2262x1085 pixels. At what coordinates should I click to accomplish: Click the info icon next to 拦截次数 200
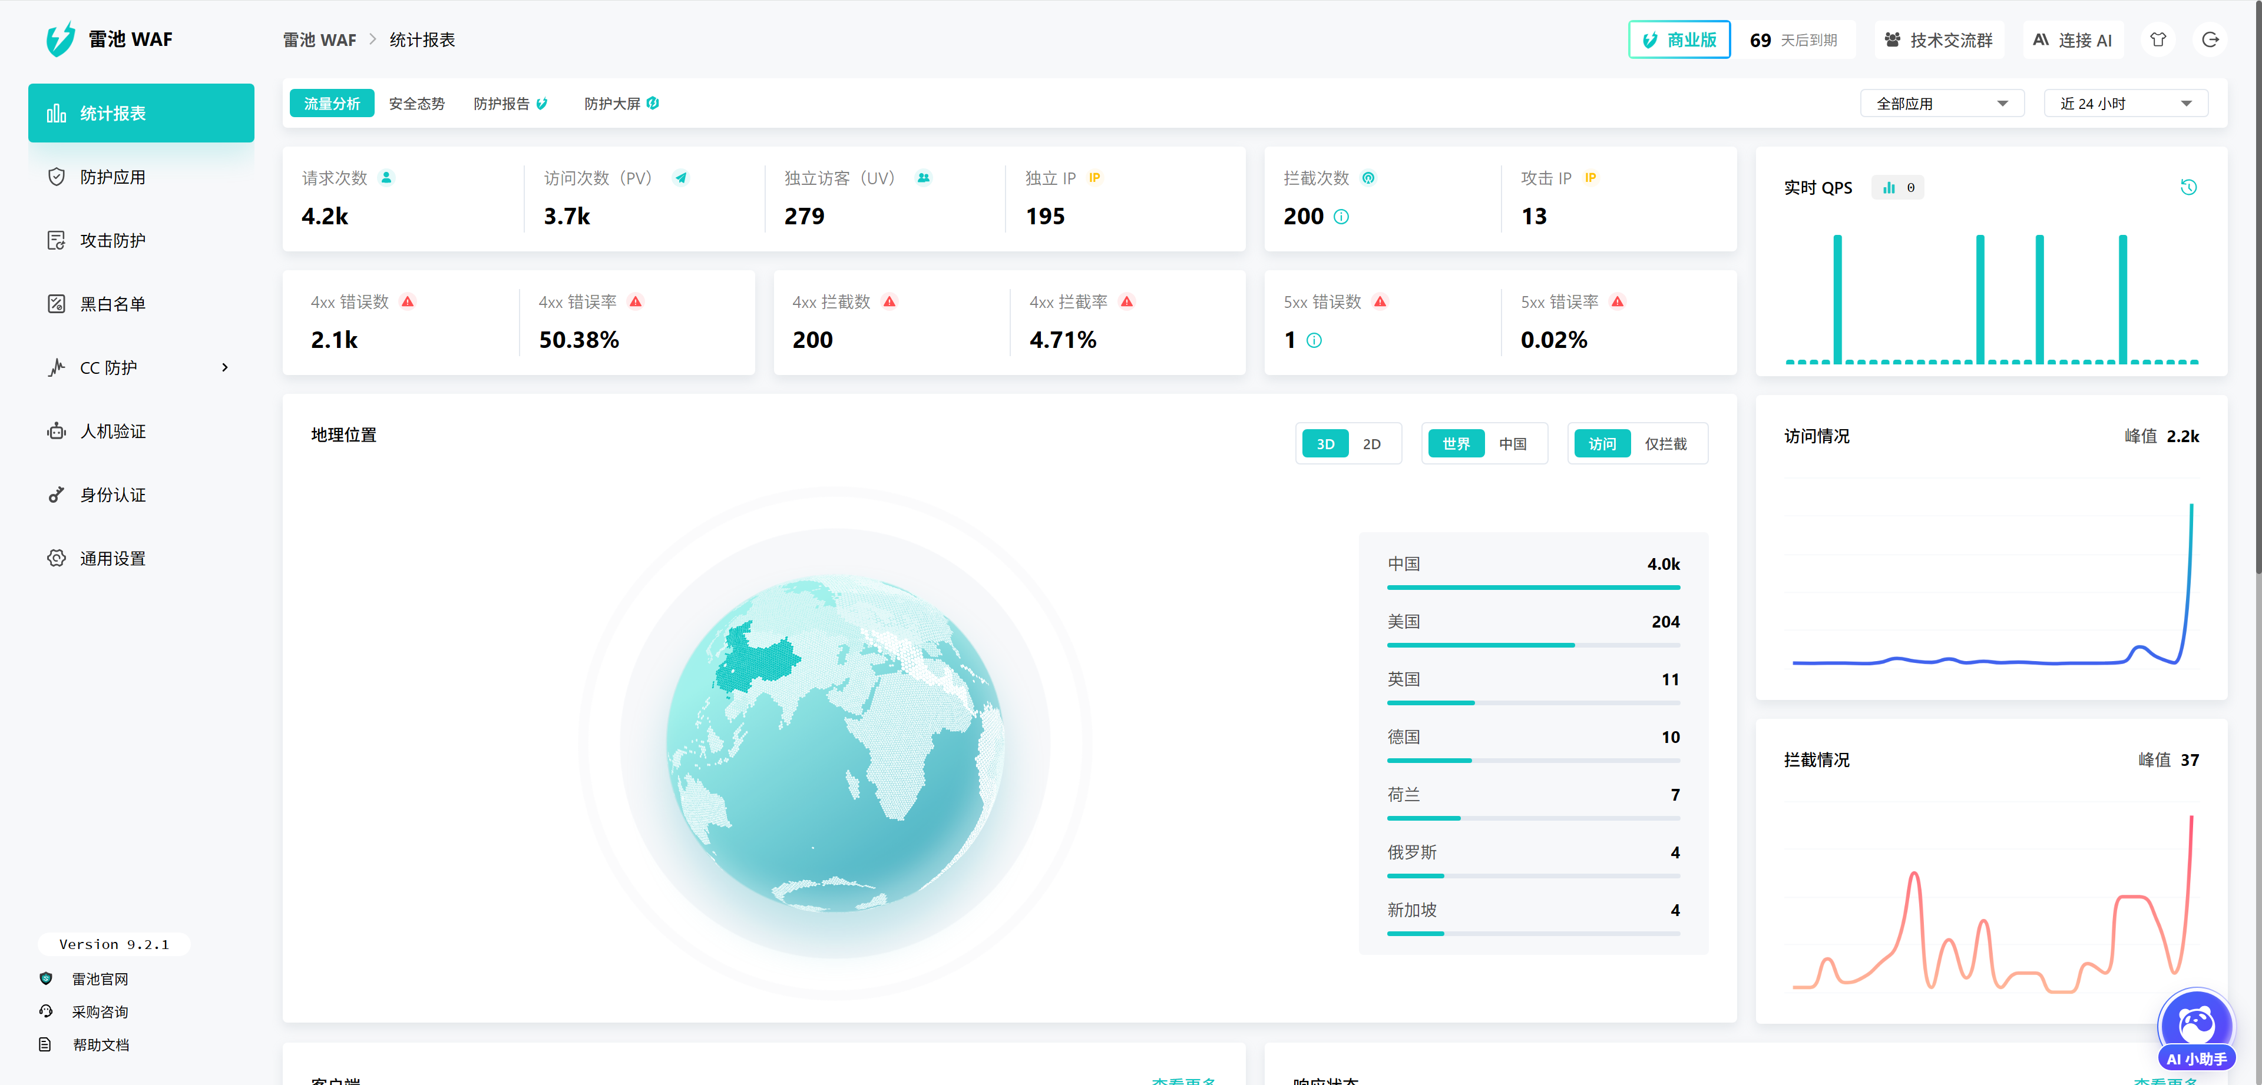click(x=1341, y=217)
